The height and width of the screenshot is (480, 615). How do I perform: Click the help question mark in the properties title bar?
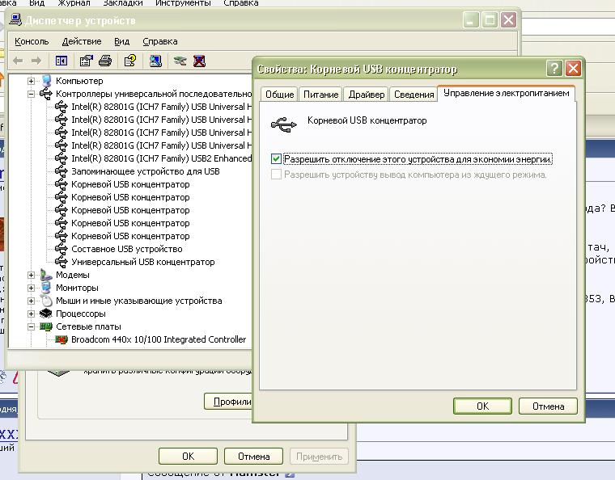554,69
